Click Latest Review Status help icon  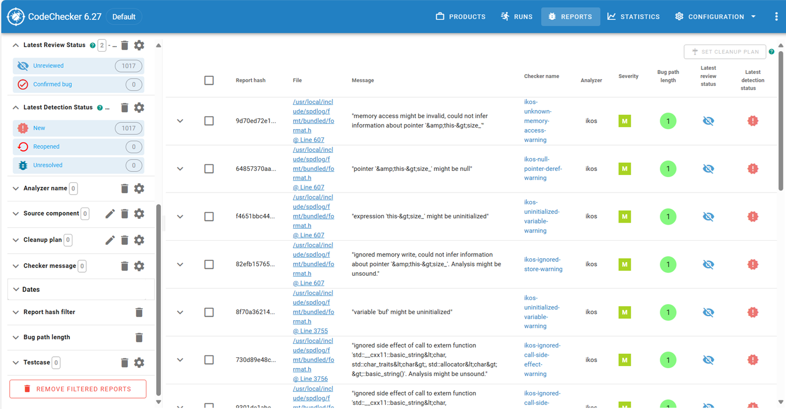pos(93,45)
